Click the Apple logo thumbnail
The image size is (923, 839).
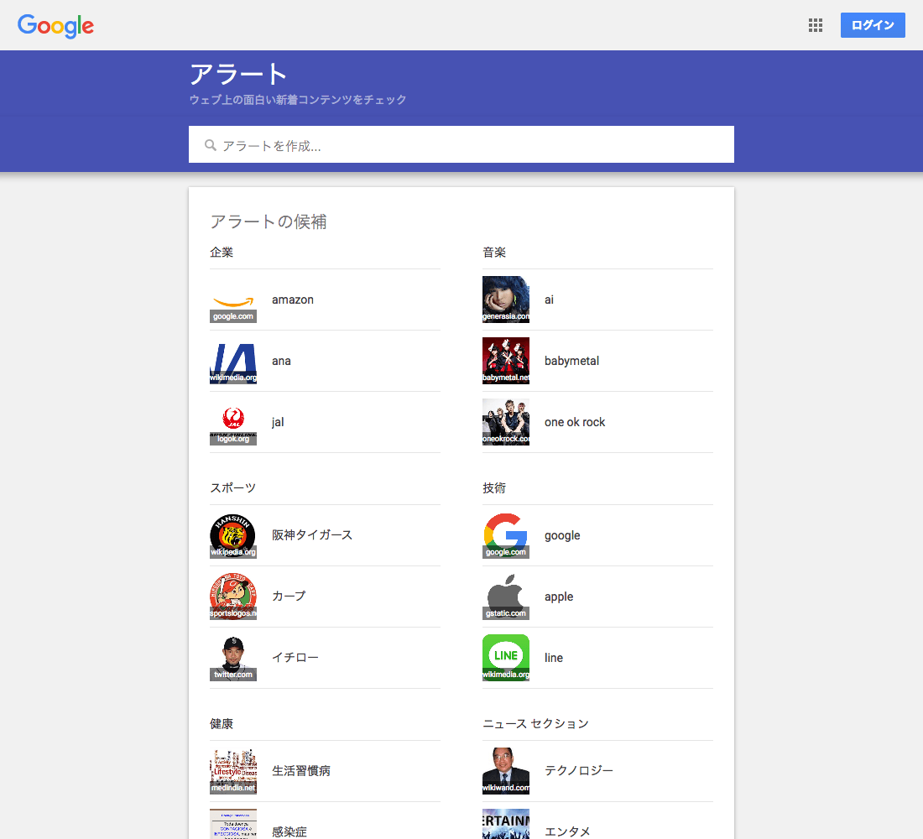[x=506, y=597]
